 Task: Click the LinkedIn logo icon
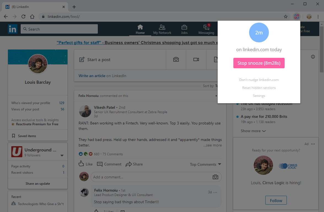13,29
